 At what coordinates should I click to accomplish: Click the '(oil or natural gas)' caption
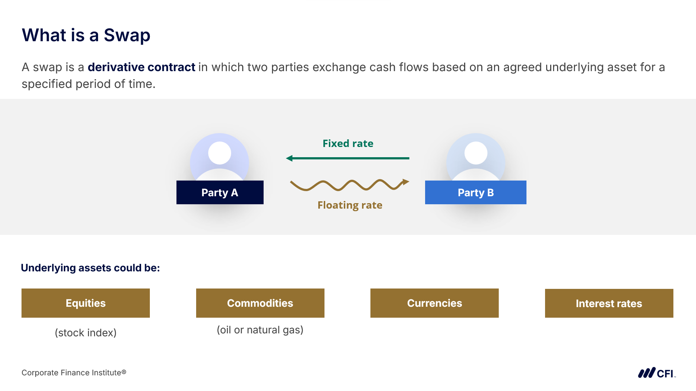point(260,330)
